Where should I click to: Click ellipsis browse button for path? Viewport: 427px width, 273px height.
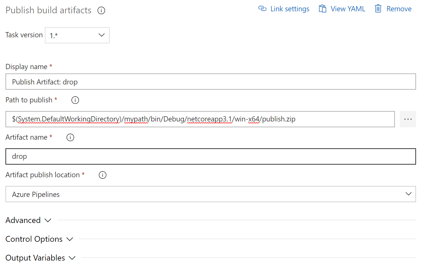408,119
